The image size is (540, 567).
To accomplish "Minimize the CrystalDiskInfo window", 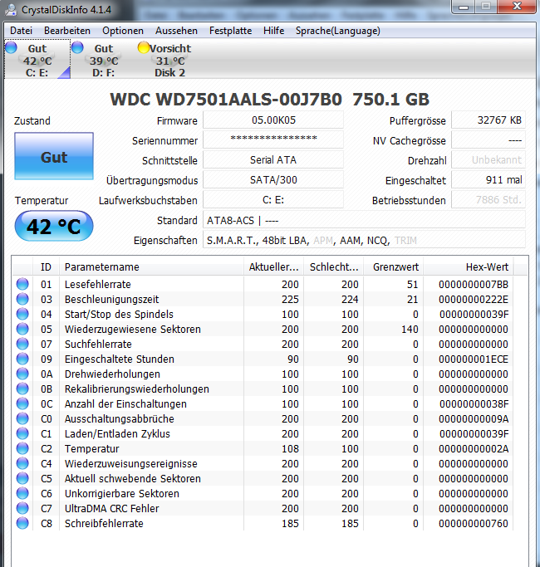I will [x=464, y=7].
